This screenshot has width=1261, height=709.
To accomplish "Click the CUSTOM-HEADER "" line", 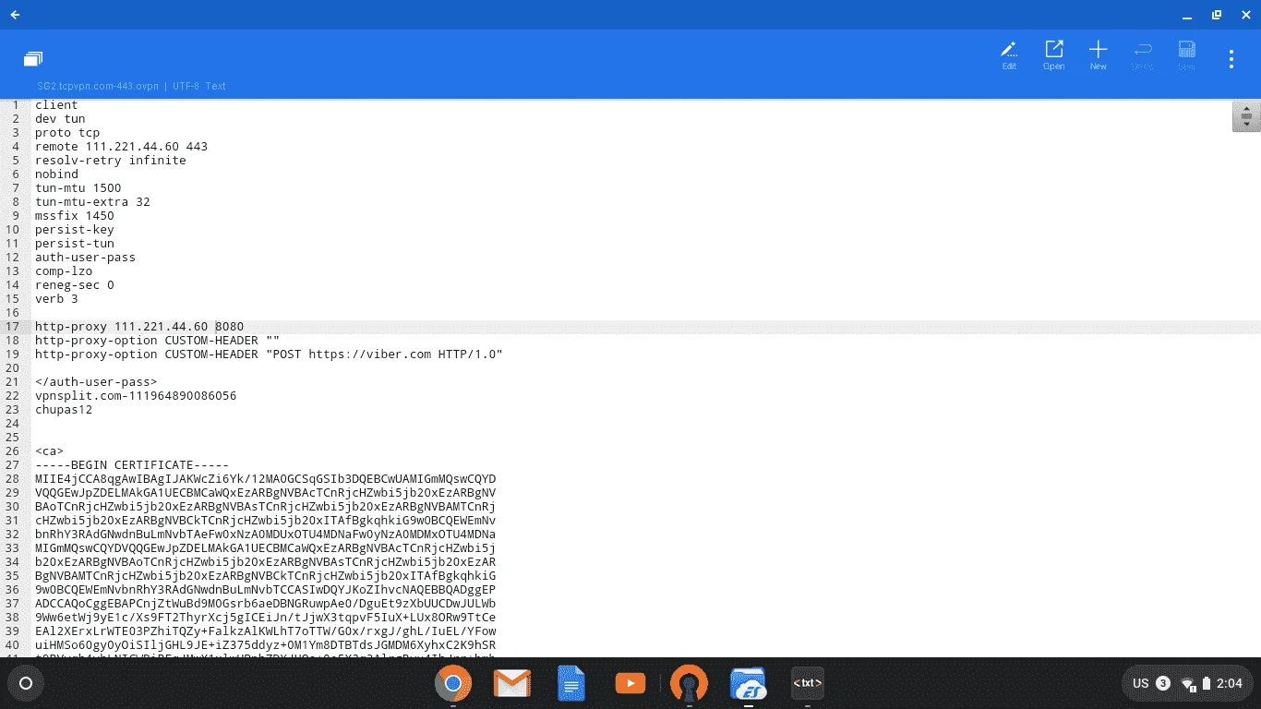I will point(157,341).
